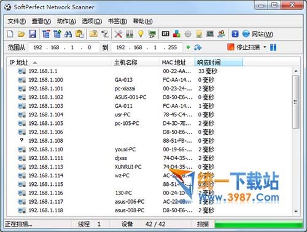Screen dimensions: 307x232
Task: Open the 文件(F) menu
Action: point(17,21)
